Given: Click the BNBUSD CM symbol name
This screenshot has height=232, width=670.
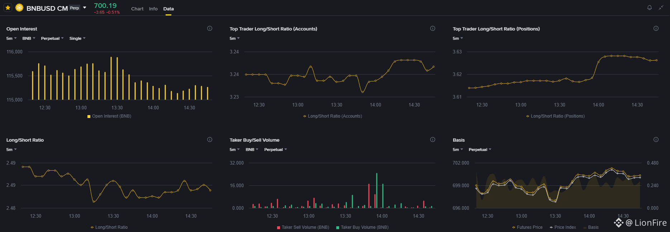Looking at the screenshot, I should 47,8.
